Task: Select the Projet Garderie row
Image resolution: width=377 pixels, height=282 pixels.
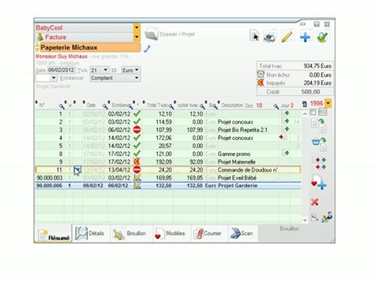Action: tap(168, 186)
